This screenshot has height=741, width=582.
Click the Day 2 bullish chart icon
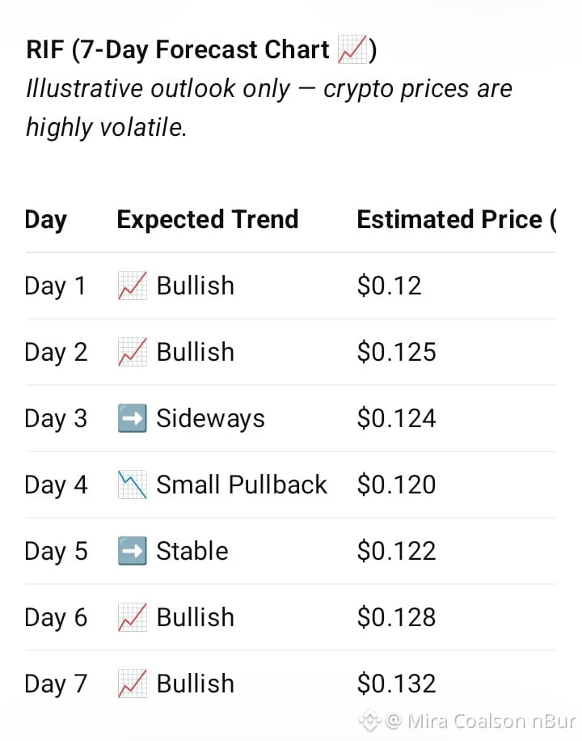click(x=133, y=352)
